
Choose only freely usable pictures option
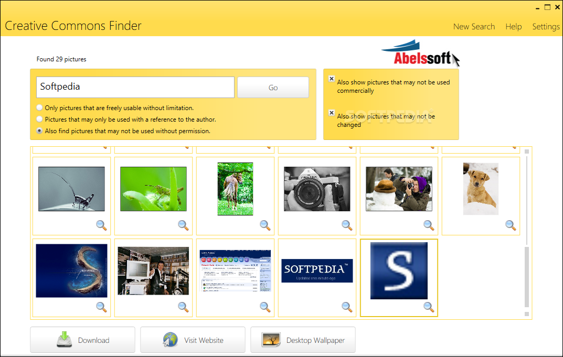click(x=39, y=107)
